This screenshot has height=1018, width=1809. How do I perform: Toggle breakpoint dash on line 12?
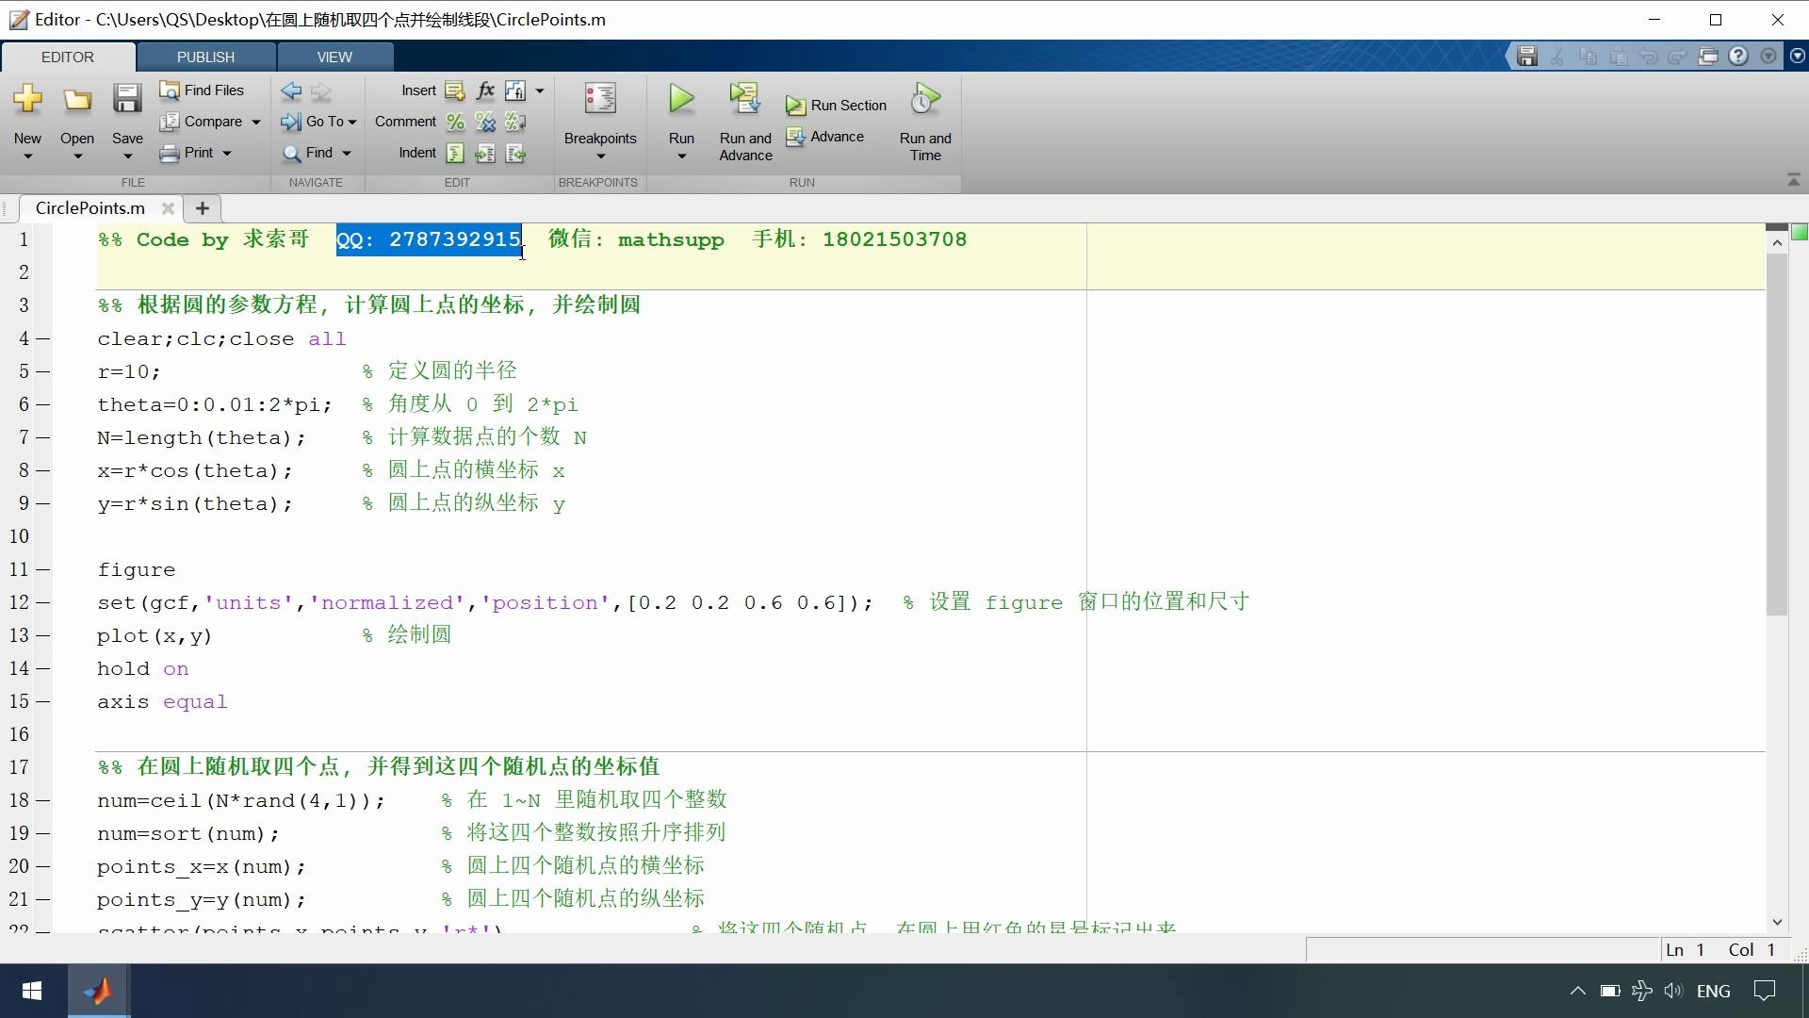coord(43,603)
